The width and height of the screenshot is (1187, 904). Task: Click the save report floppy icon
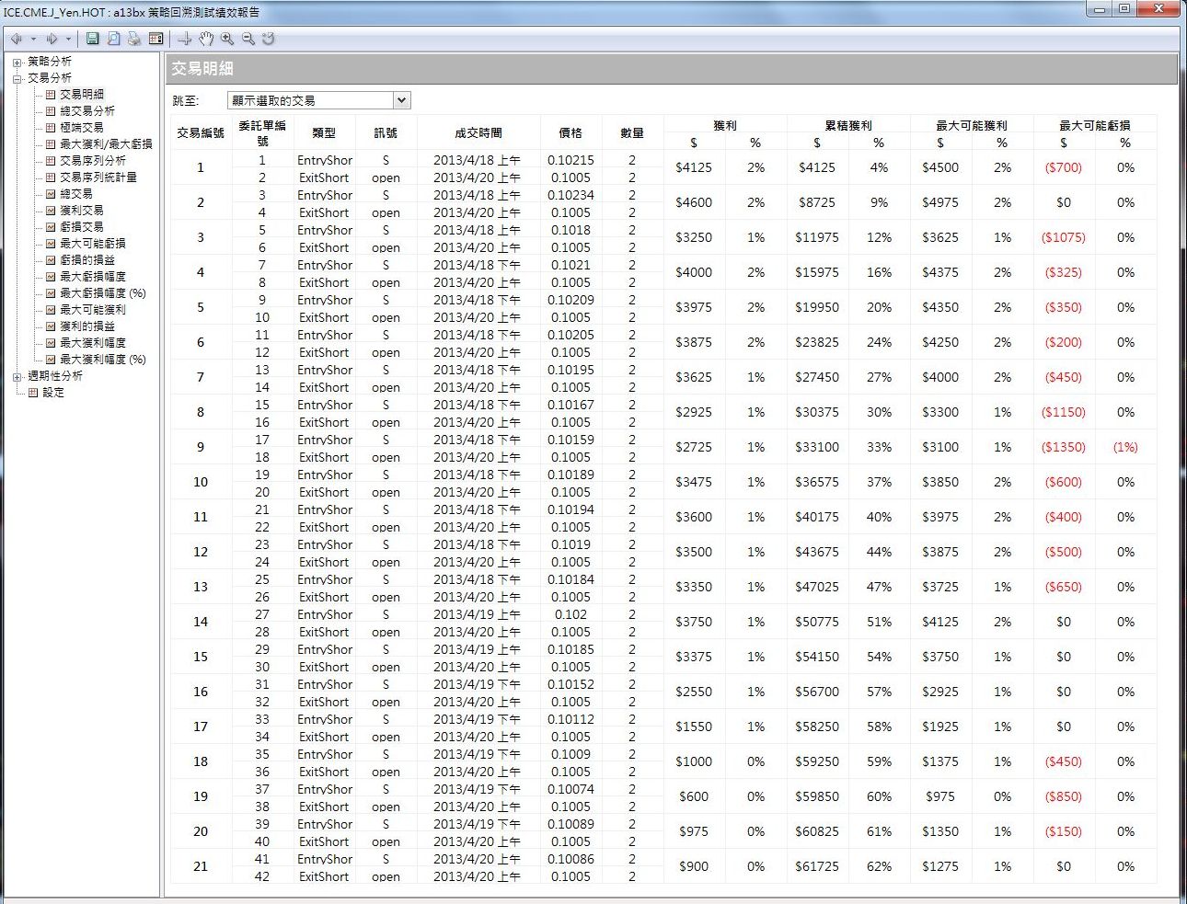92,39
